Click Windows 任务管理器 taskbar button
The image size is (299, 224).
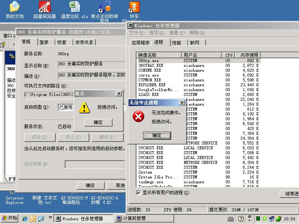83,218
